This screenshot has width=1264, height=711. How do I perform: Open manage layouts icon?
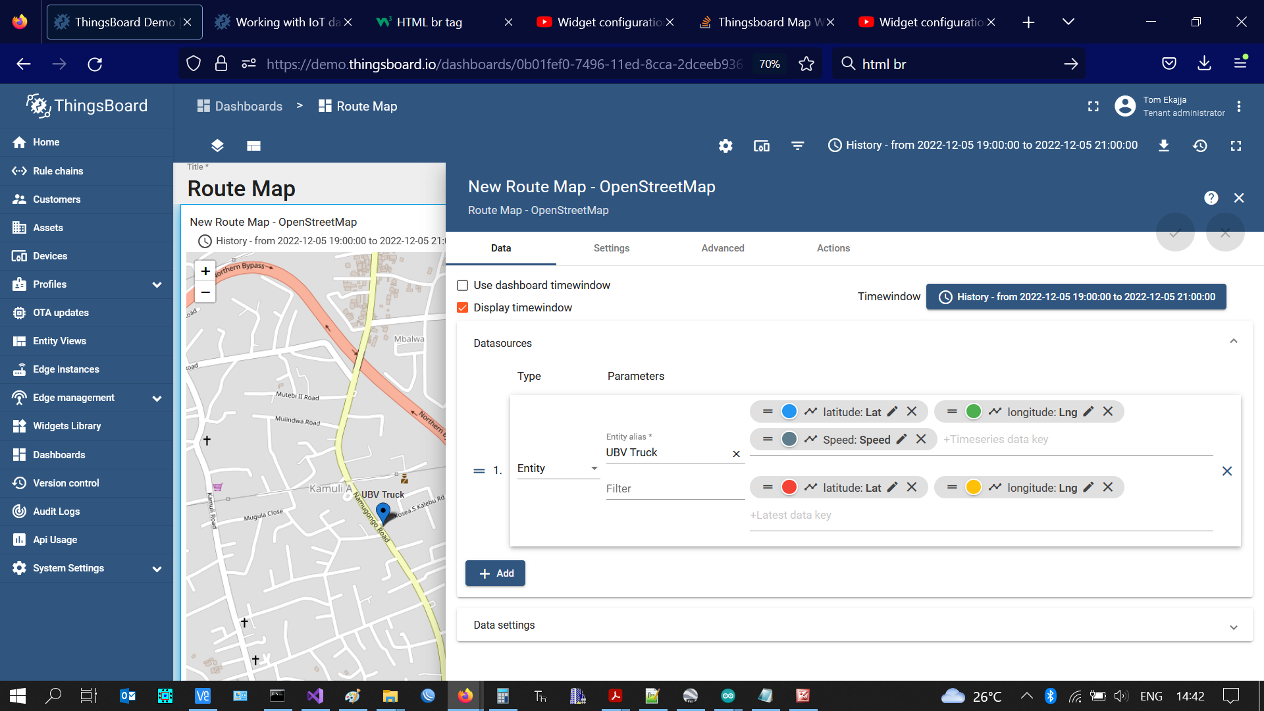(x=253, y=145)
